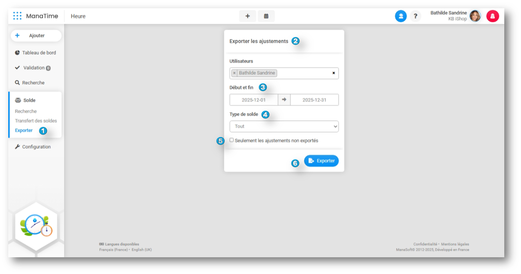Image resolution: width=521 pixels, height=274 pixels.
Task: Switch language to English (UK)
Action: 142,250
